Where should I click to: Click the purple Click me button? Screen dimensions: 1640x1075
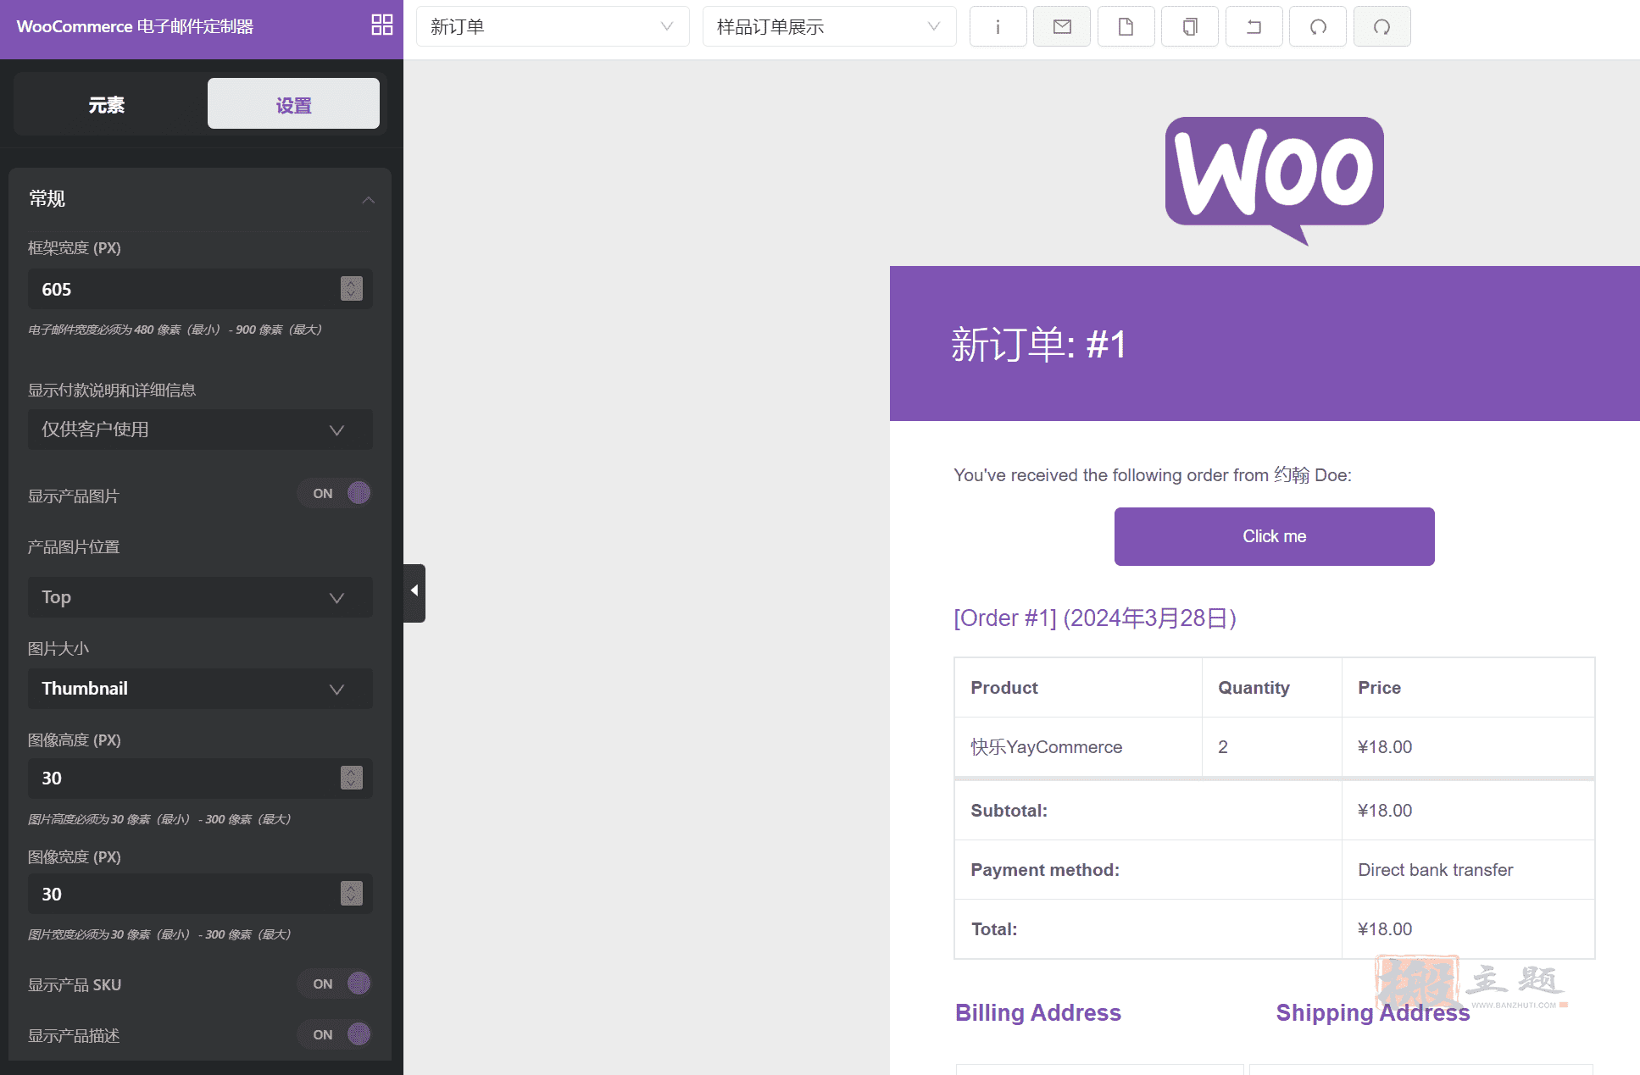1274,536
